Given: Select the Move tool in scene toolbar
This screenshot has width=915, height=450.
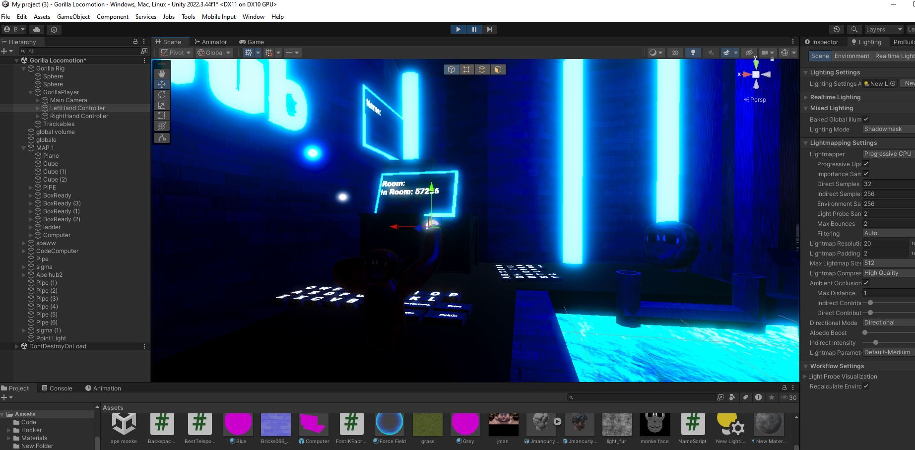Looking at the screenshot, I should (162, 84).
